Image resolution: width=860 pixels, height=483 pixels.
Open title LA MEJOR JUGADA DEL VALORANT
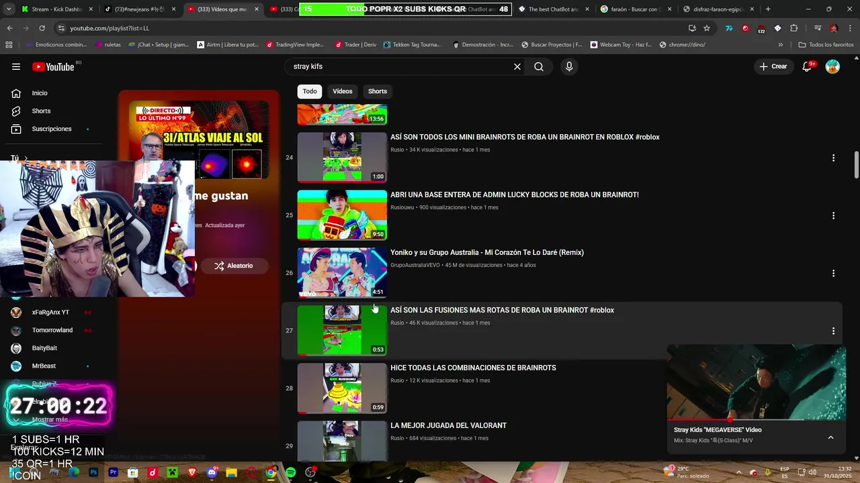tap(448, 425)
